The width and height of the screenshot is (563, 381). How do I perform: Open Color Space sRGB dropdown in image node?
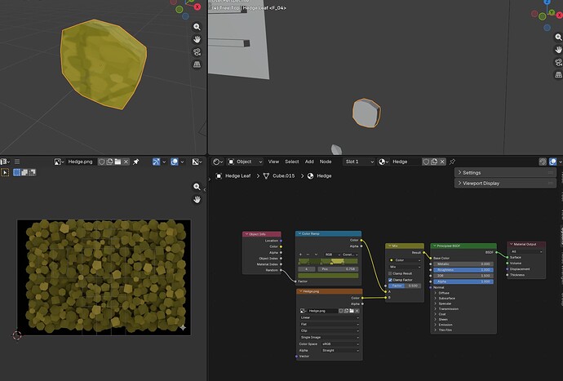coord(339,344)
